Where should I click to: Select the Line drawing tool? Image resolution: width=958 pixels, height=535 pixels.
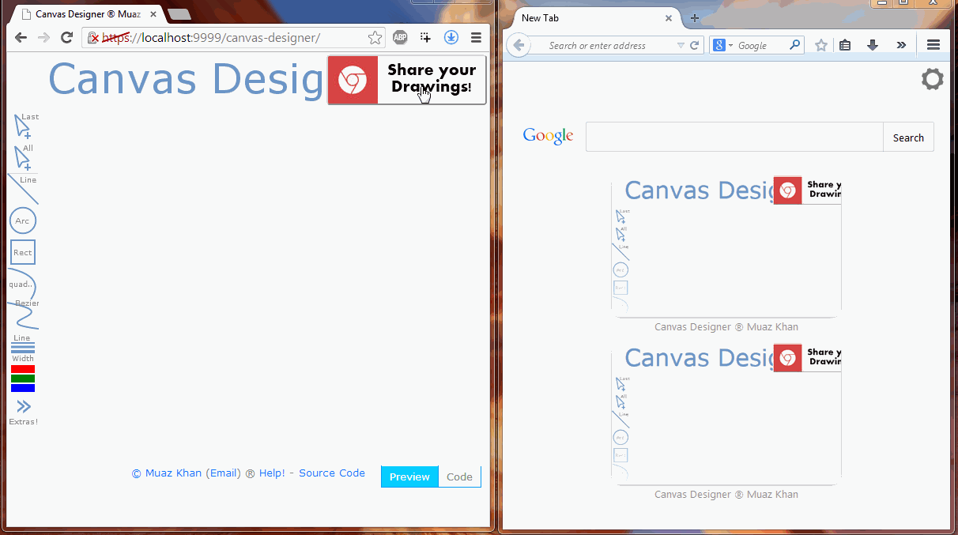click(x=22, y=189)
